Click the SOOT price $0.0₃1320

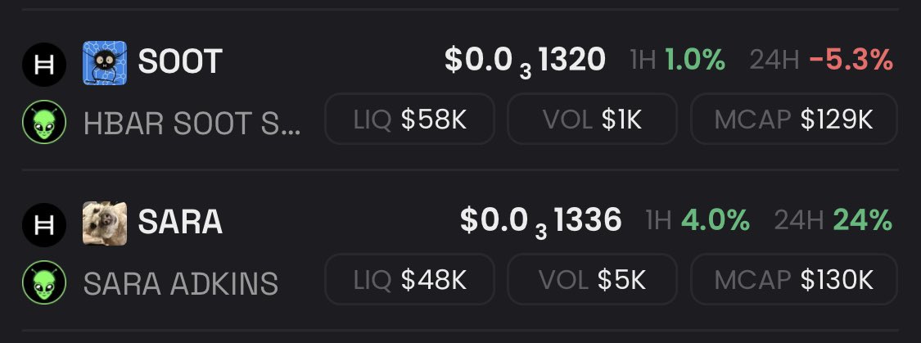coord(525,61)
